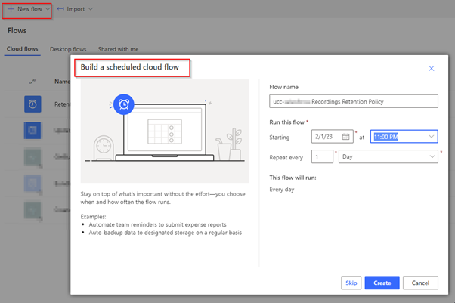Click the blue flow icon in second row
The height and width of the screenshot is (303, 455).
(32, 131)
